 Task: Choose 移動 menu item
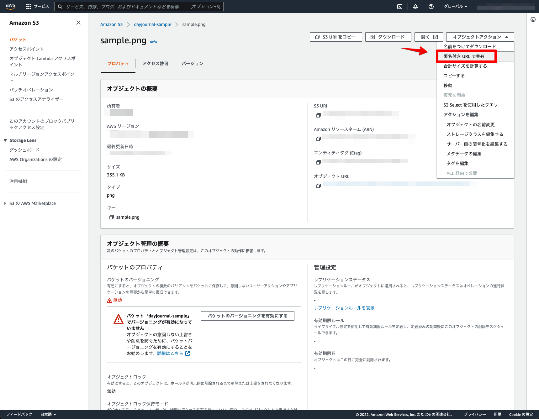pos(475,86)
